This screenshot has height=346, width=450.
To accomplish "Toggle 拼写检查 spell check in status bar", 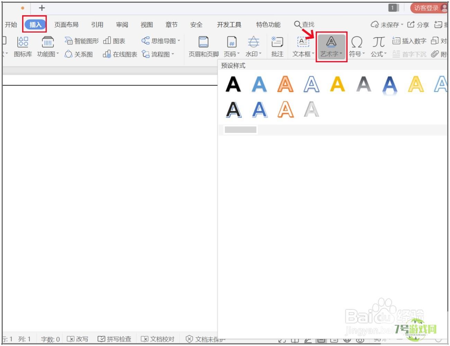I will coord(114,339).
